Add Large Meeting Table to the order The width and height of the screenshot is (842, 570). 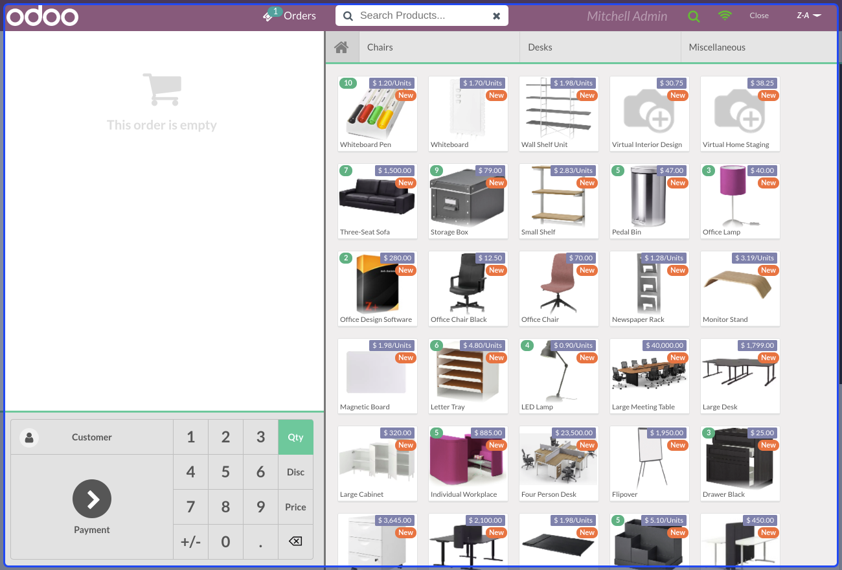[x=650, y=376]
